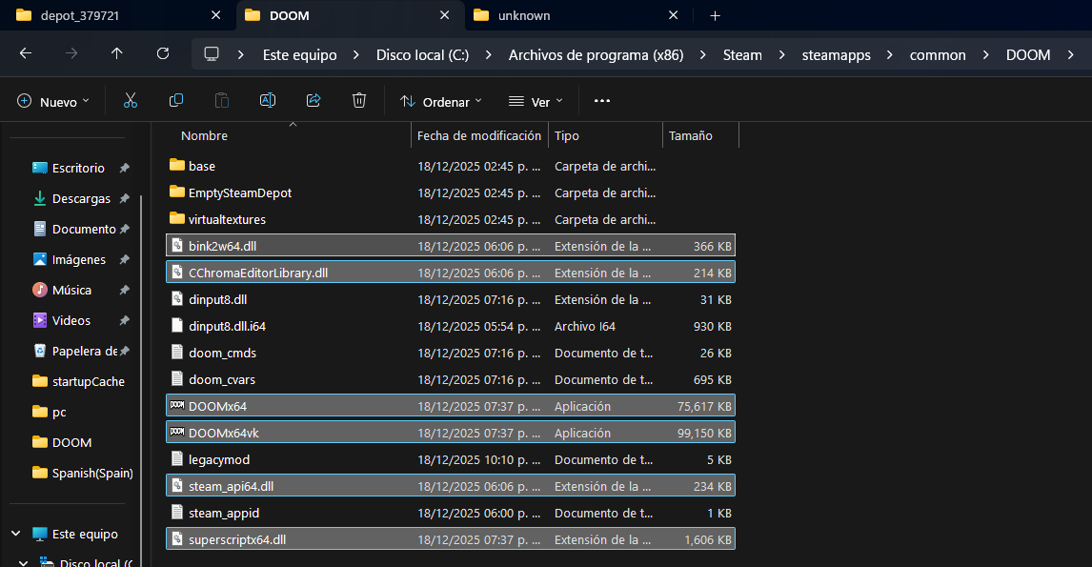Viewport: 1092px width, 567px height.
Task: Go up one folder level
Action: coord(116,53)
